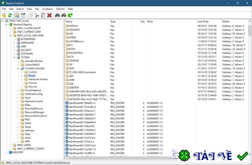Screen dimensions: 252x165
Task: Click the Copy toolbar icon
Action: (30, 15)
